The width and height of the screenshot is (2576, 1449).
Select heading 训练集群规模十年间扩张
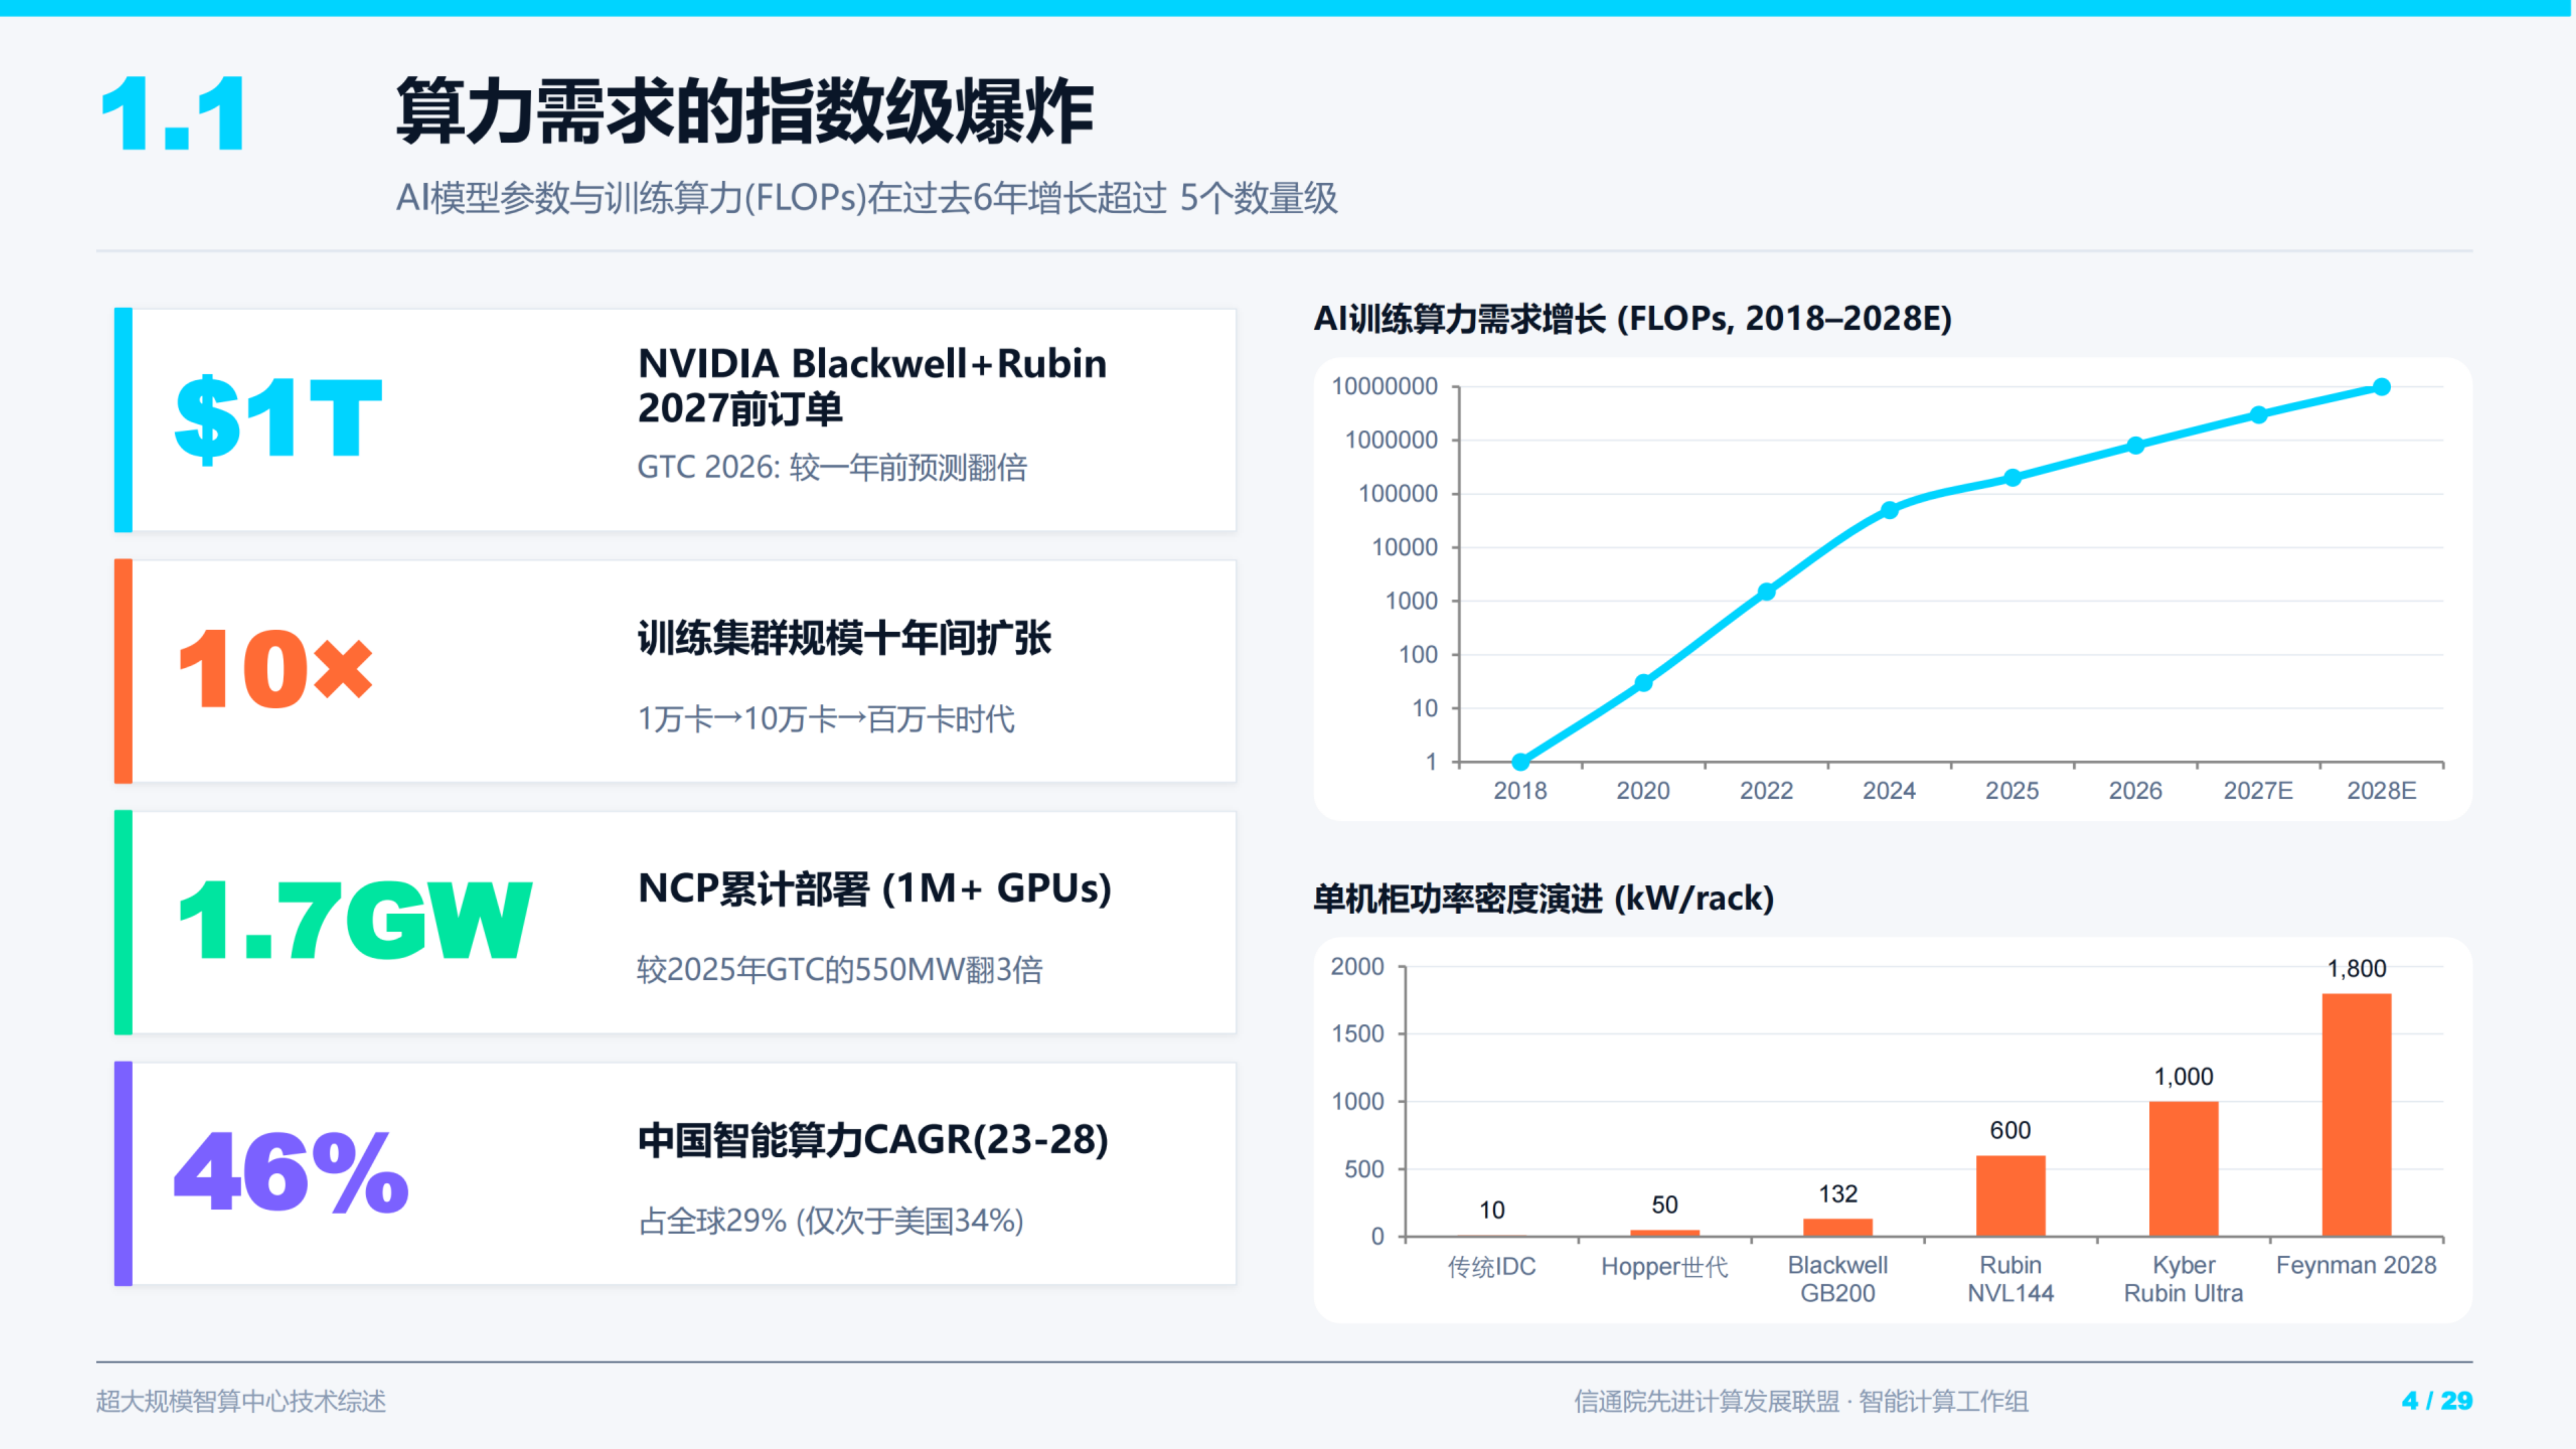point(845,638)
